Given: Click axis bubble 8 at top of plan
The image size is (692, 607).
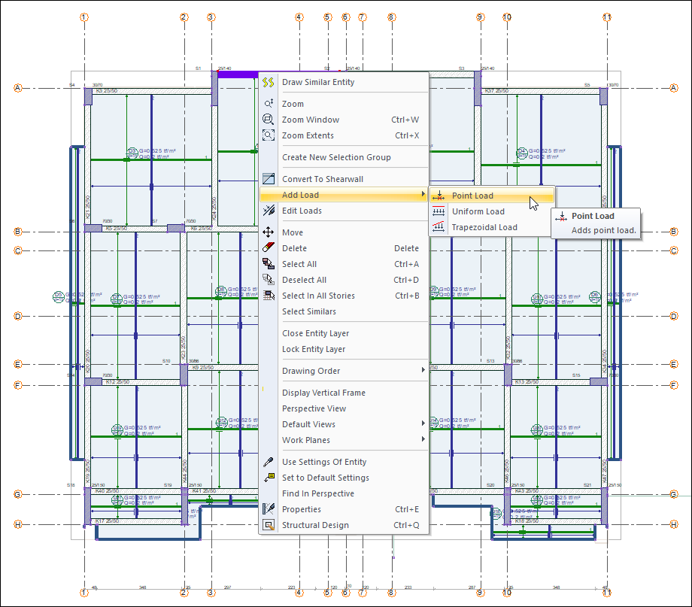Looking at the screenshot, I should click(x=391, y=17).
